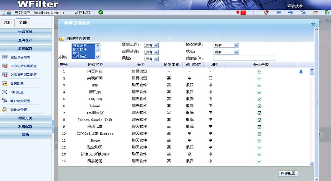
Task: Click the 内容记录级别配置 icon
Action: pyautogui.click(x=5, y=66)
